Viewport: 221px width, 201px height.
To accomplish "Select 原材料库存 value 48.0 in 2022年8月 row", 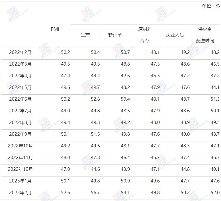I will coord(155,122).
